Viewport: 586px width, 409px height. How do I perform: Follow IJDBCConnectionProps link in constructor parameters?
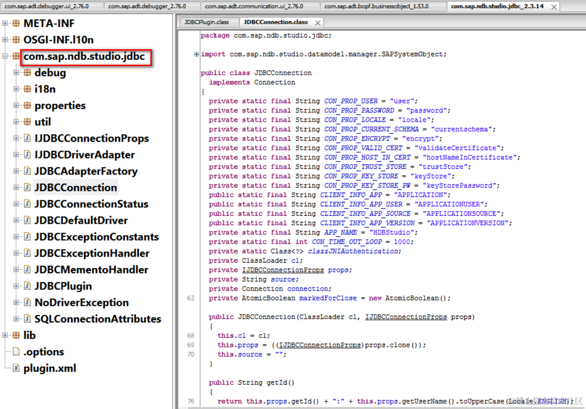[406, 317]
